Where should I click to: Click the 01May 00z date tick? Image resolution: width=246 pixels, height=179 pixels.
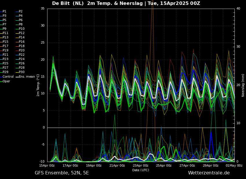(234, 166)
